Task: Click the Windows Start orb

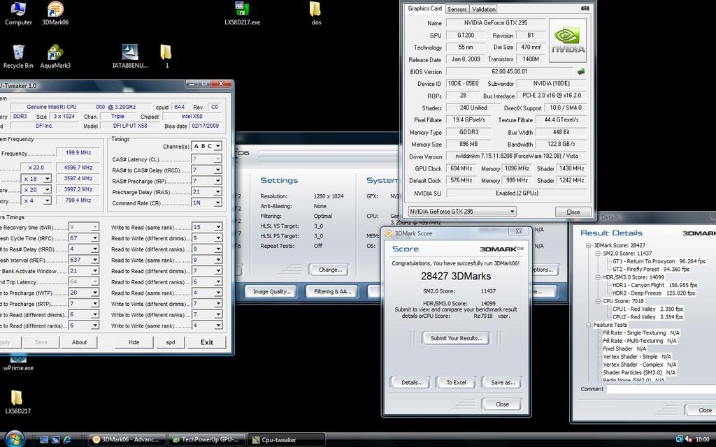Action: click(x=15, y=439)
